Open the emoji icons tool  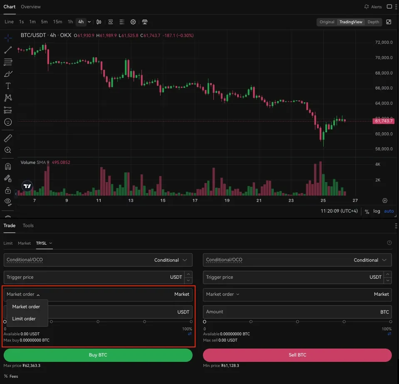[8, 122]
